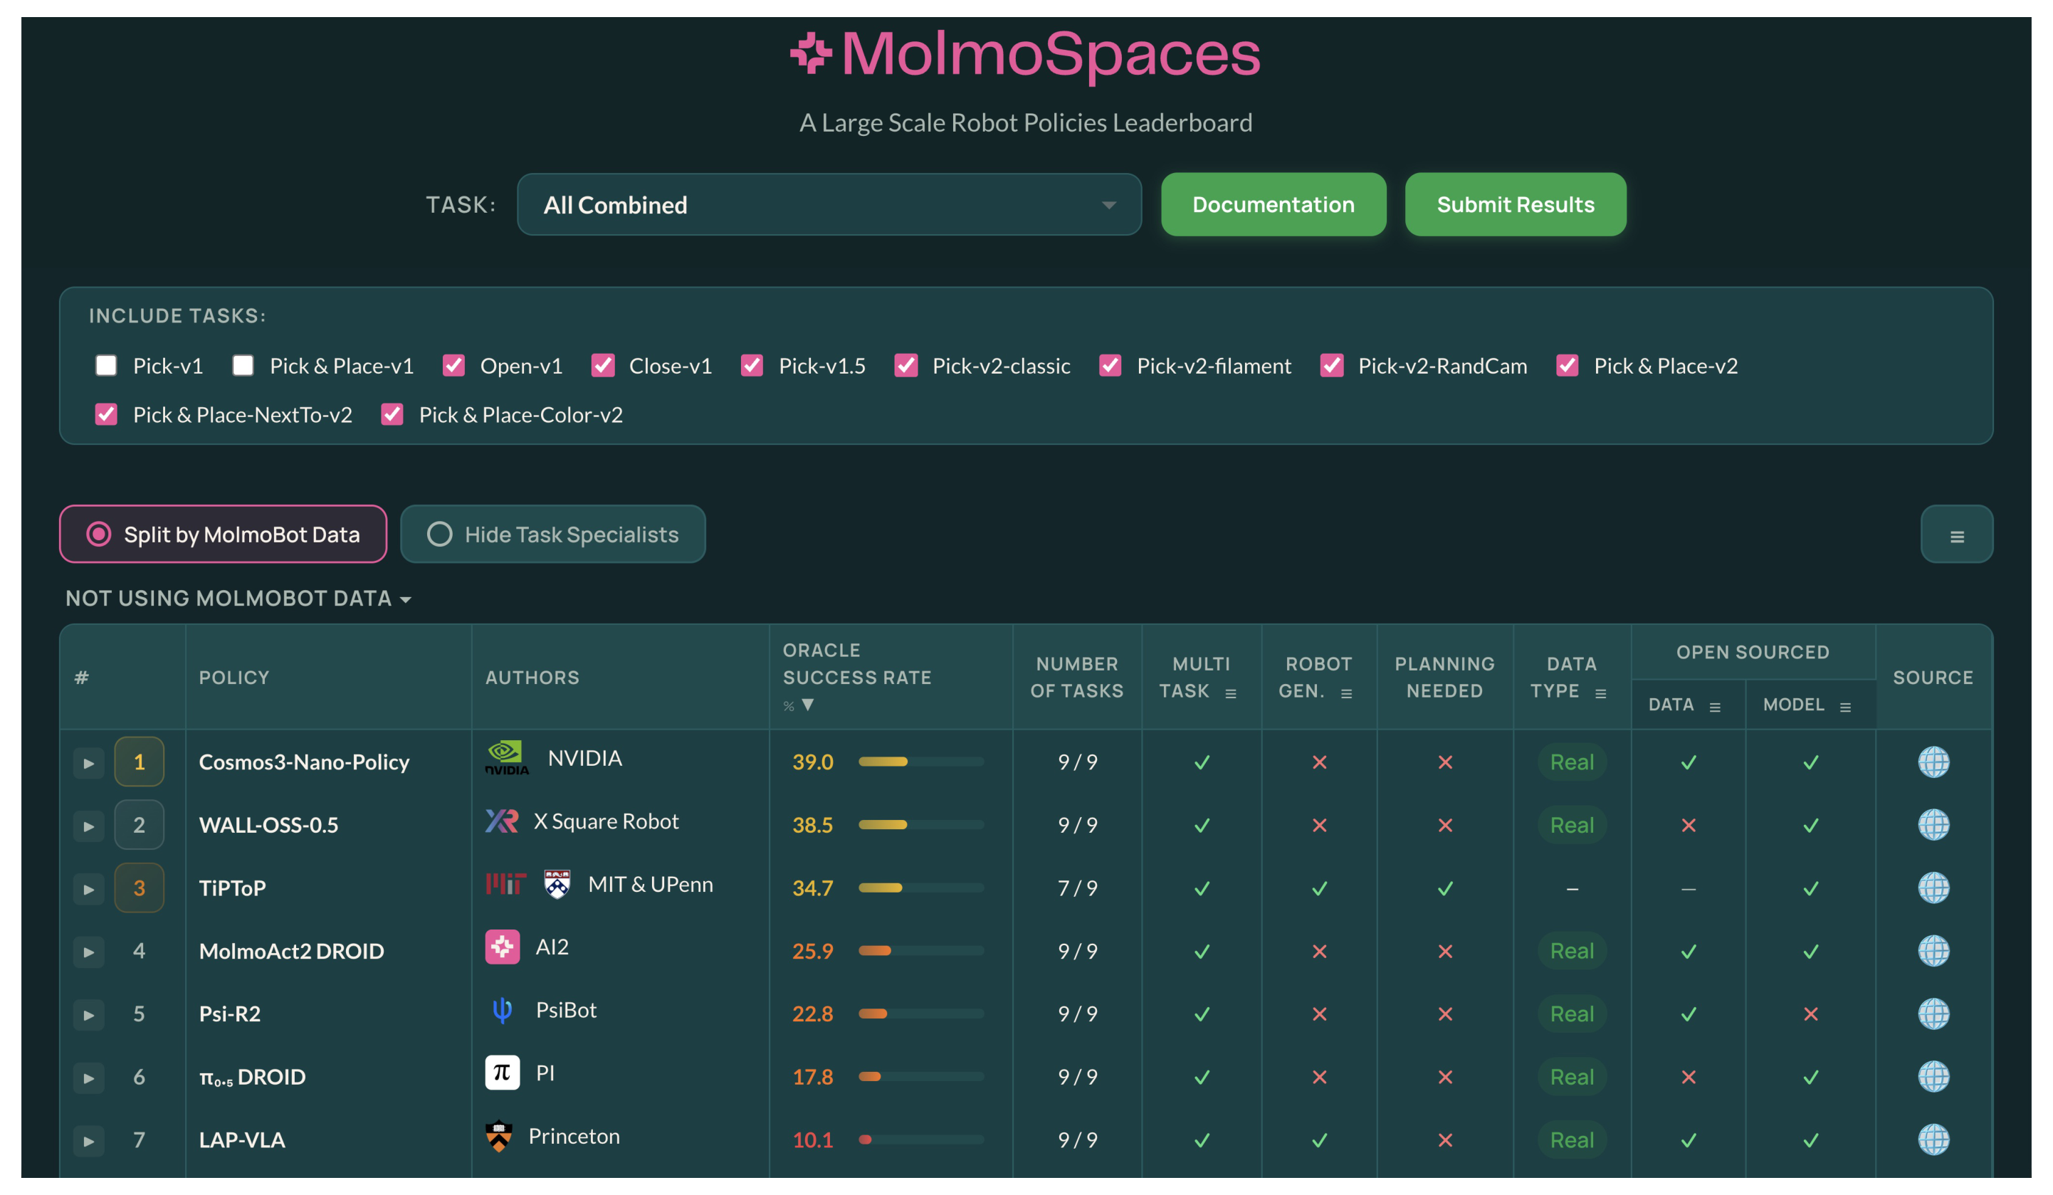The width and height of the screenshot is (2053, 1195).
Task: Expand the LAP-VLA row details
Action: (x=89, y=1140)
